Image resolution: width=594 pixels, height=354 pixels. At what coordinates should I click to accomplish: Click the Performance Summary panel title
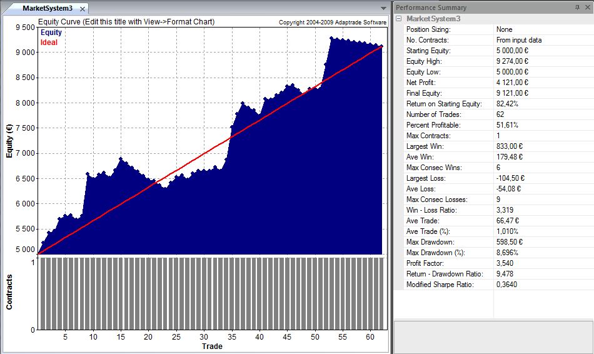431,8
